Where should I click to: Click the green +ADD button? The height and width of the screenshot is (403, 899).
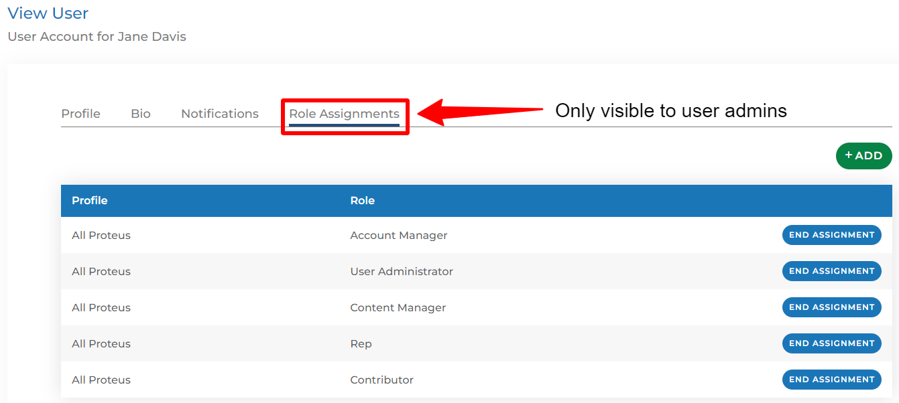863,156
